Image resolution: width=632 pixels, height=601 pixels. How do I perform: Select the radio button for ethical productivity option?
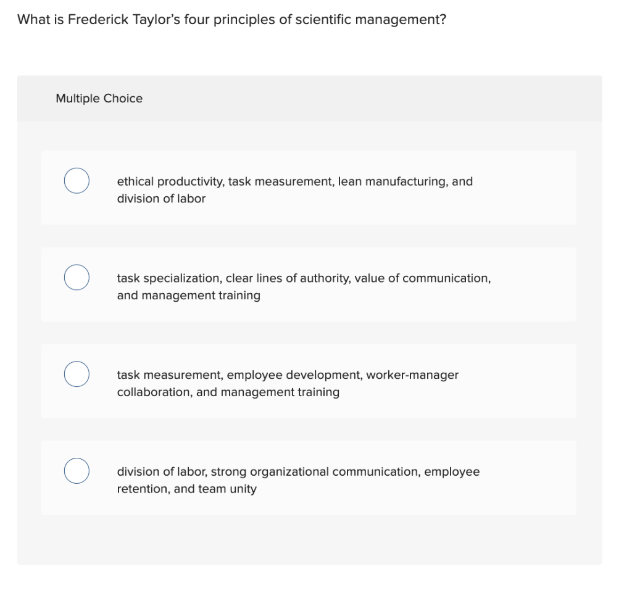(x=77, y=181)
